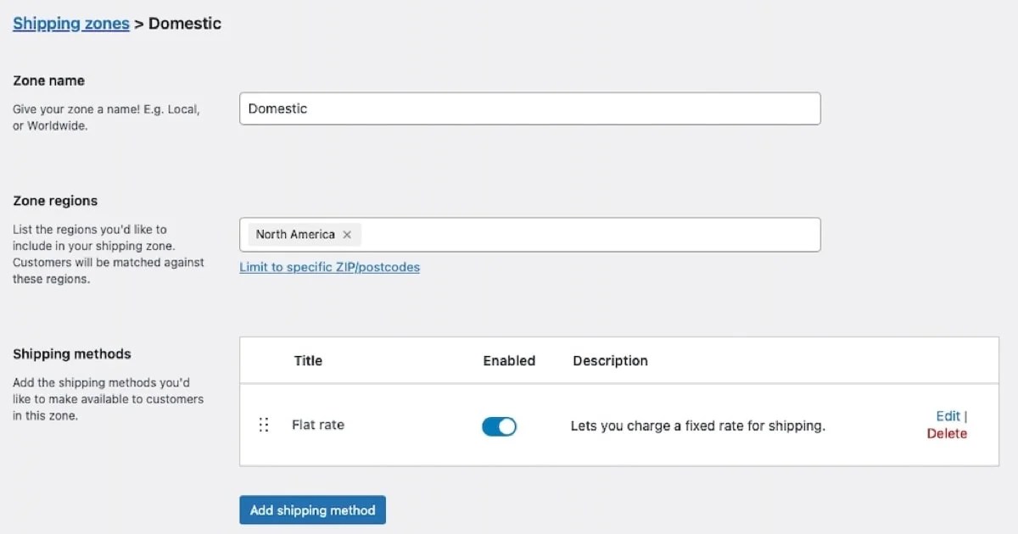Focus the Zone name input field
The height and width of the screenshot is (534, 1018).
point(529,108)
